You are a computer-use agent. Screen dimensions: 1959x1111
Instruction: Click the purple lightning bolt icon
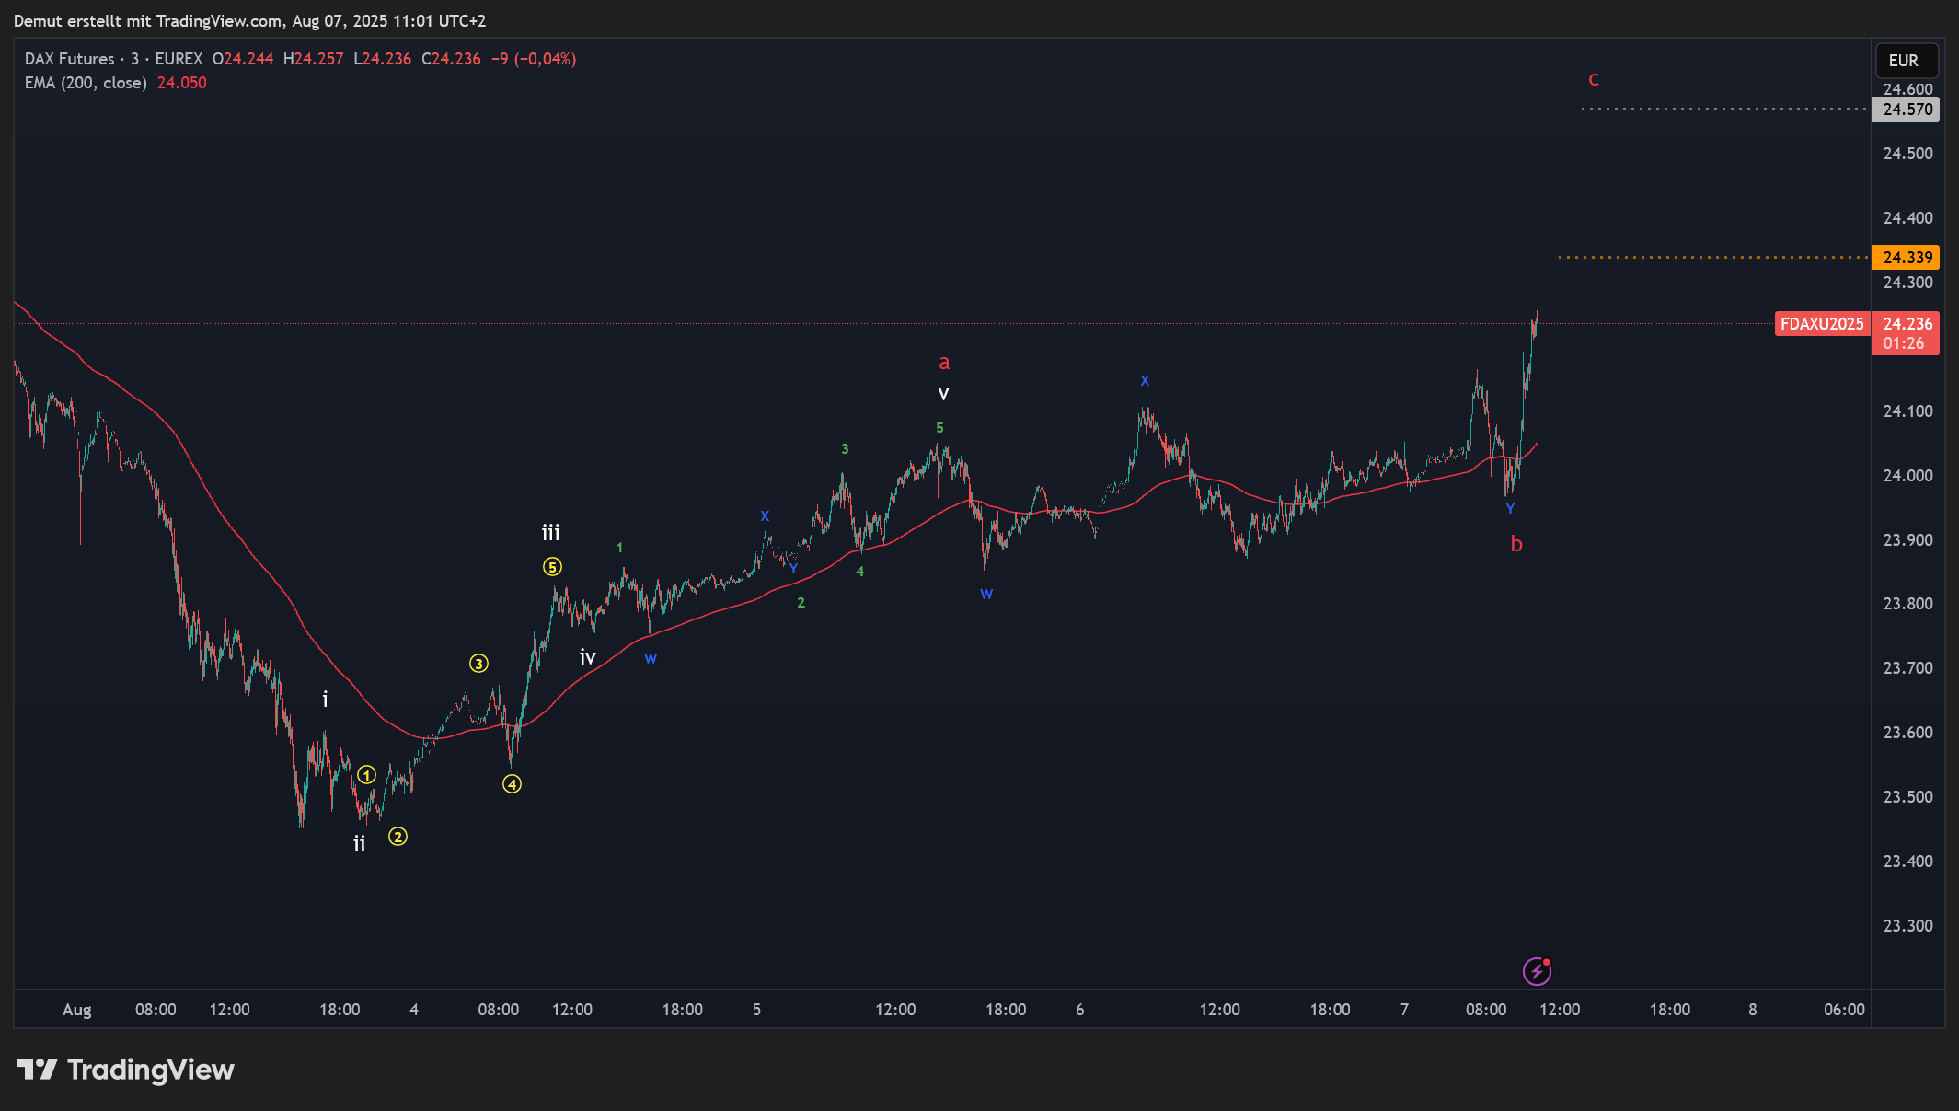(1537, 971)
